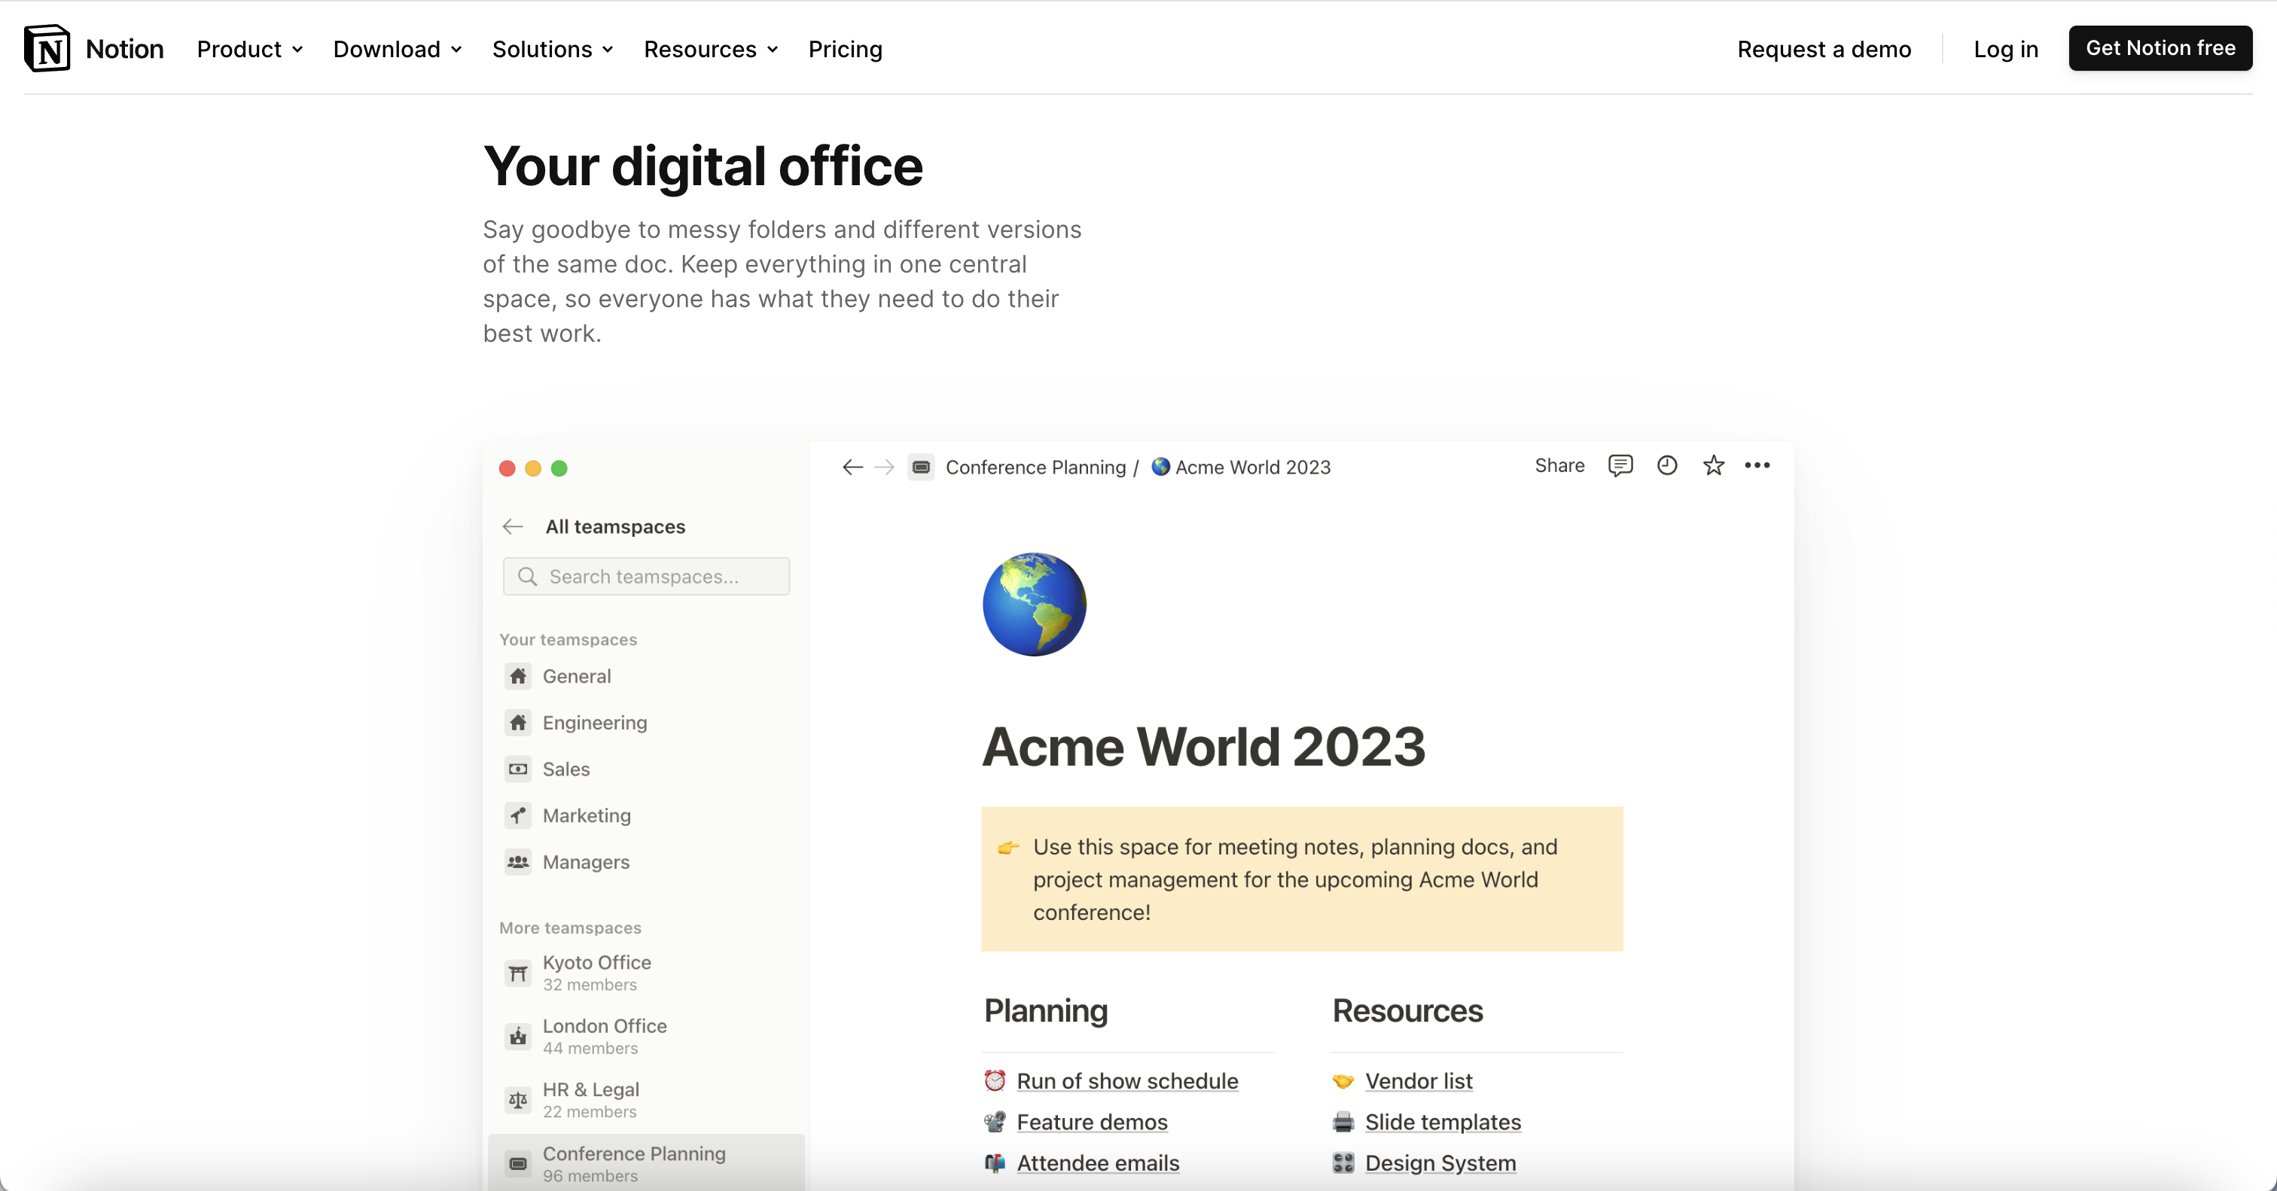Image resolution: width=2277 pixels, height=1191 pixels.
Task: Click the Search teamspaces field
Action: (646, 577)
